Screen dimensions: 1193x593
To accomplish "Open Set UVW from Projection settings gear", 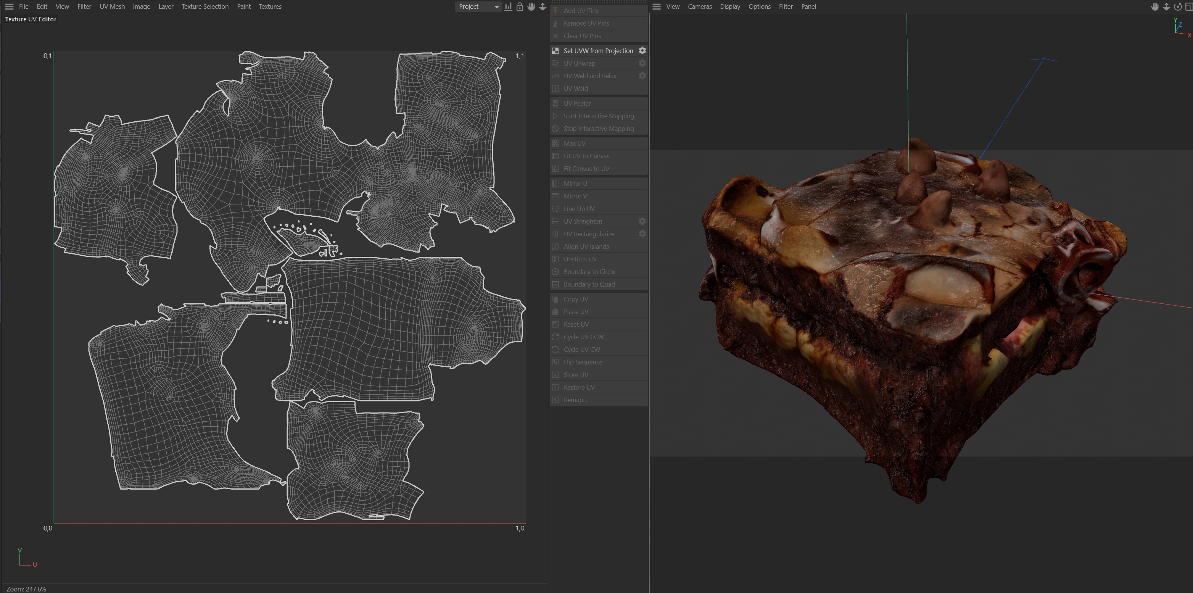I will pyautogui.click(x=642, y=50).
